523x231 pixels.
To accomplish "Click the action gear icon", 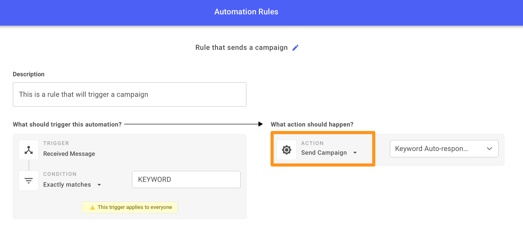I will (287, 150).
